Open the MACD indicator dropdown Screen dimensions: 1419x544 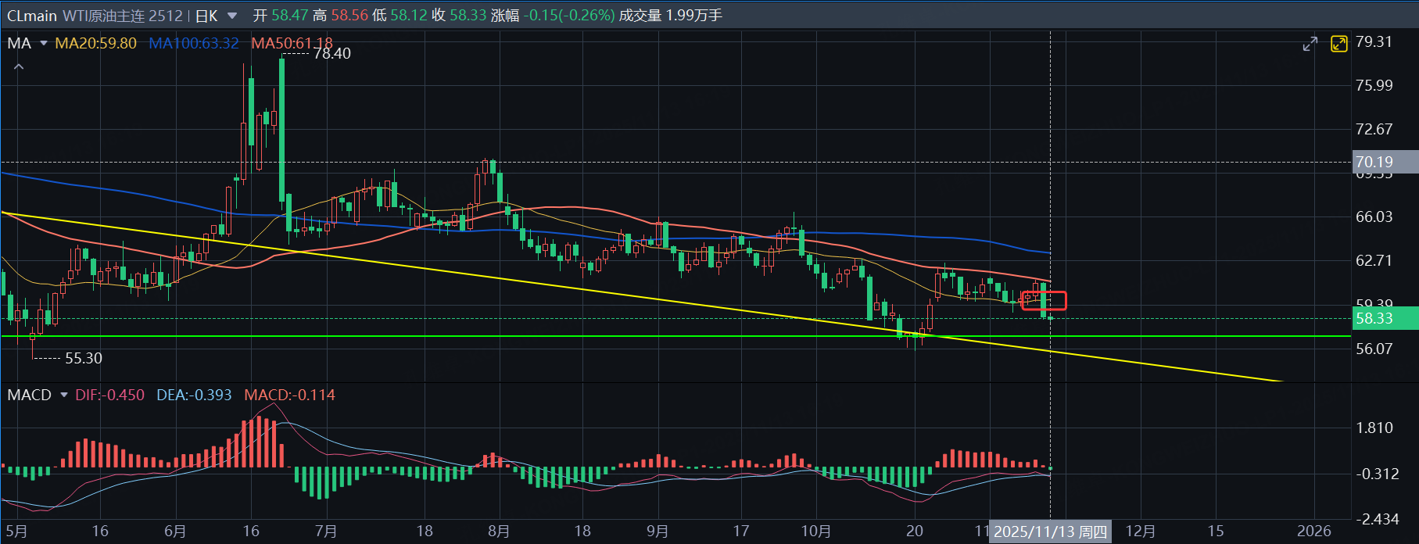tap(64, 395)
